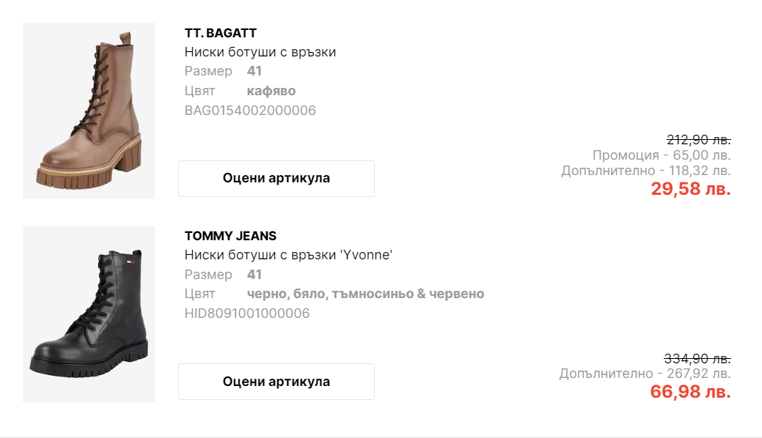Click the TOMMY JEANS brand name

coord(230,236)
